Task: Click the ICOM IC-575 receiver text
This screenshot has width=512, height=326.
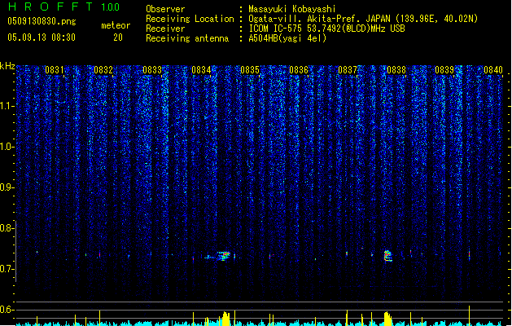Action: [327, 29]
